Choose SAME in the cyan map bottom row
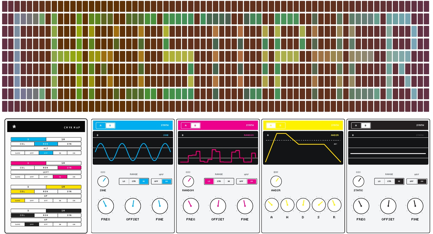The image size is (433, 234). tap(18, 153)
